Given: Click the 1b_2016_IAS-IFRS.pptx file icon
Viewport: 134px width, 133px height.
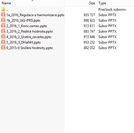Looking at the screenshot, I should pyautogui.click(x=3, y=20).
